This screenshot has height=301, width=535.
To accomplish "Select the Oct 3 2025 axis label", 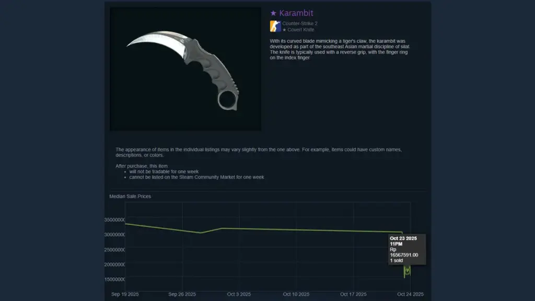I will click(x=239, y=294).
